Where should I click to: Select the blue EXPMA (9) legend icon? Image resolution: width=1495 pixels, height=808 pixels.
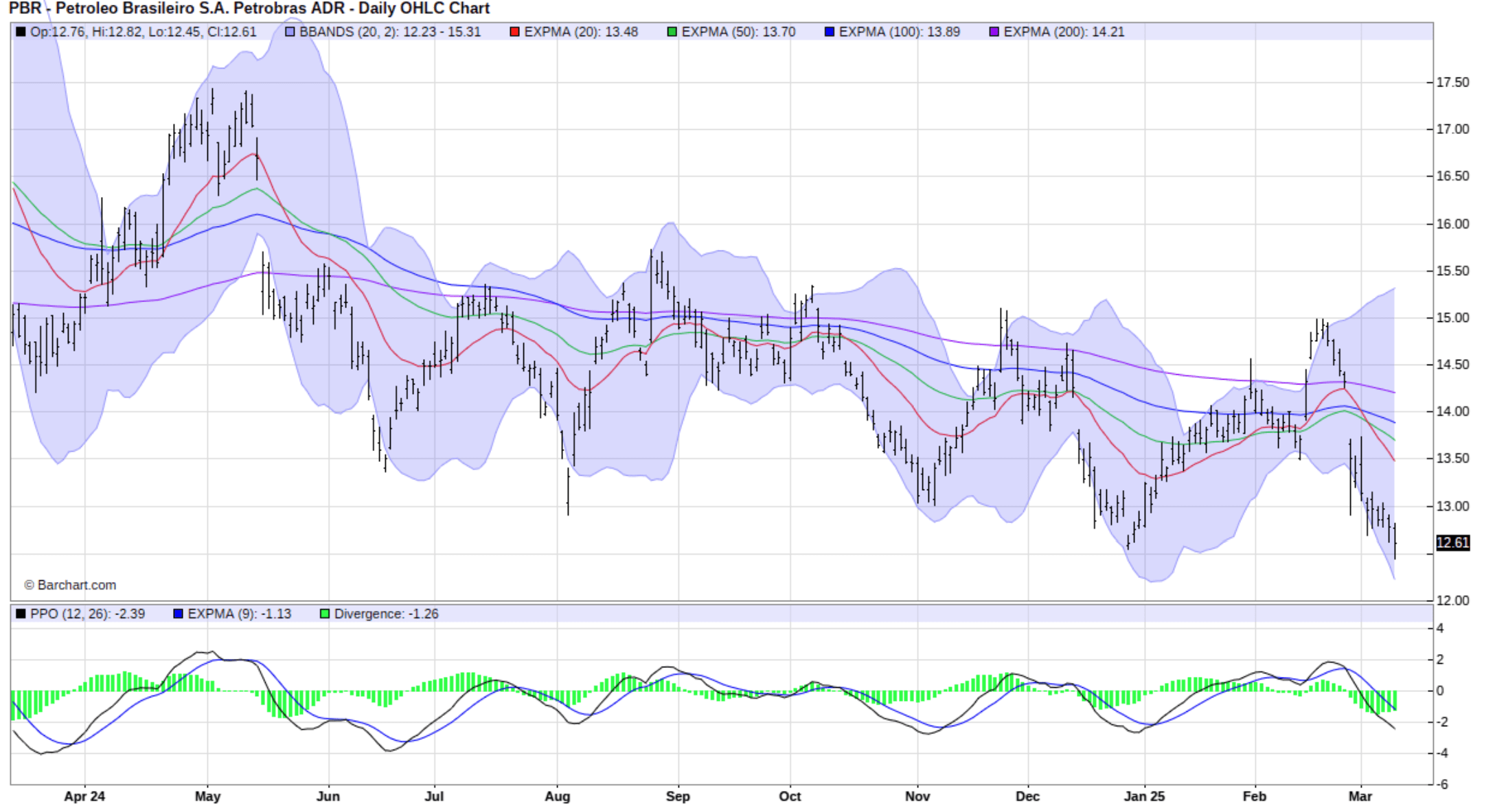tap(177, 614)
